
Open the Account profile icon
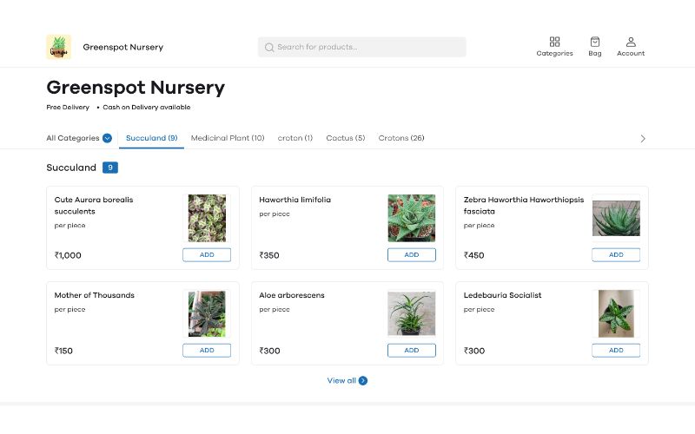(x=631, y=42)
